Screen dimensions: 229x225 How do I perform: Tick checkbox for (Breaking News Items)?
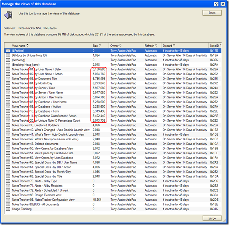tap(8, 65)
